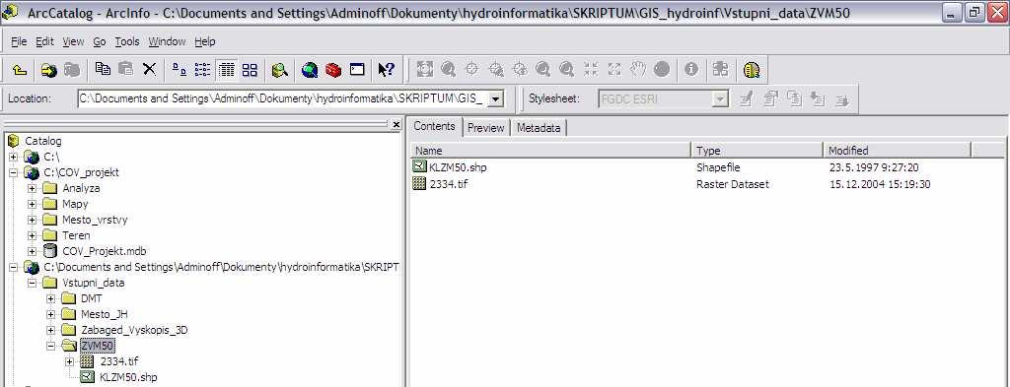The width and height of the screenshot is (1010, 387).
Task: Open the Search tool
Action: click(x=279, y=70)
